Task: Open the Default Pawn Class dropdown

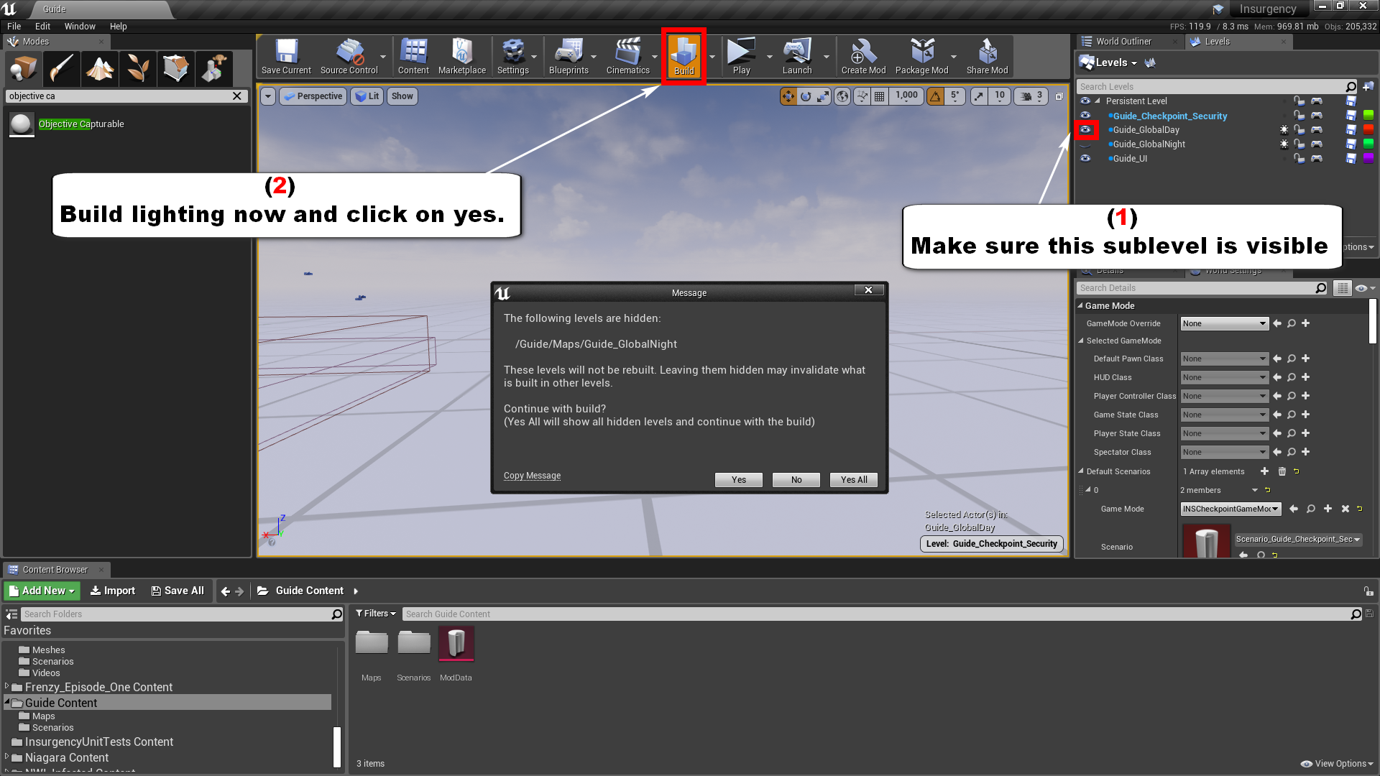Action: [1225, 359]
